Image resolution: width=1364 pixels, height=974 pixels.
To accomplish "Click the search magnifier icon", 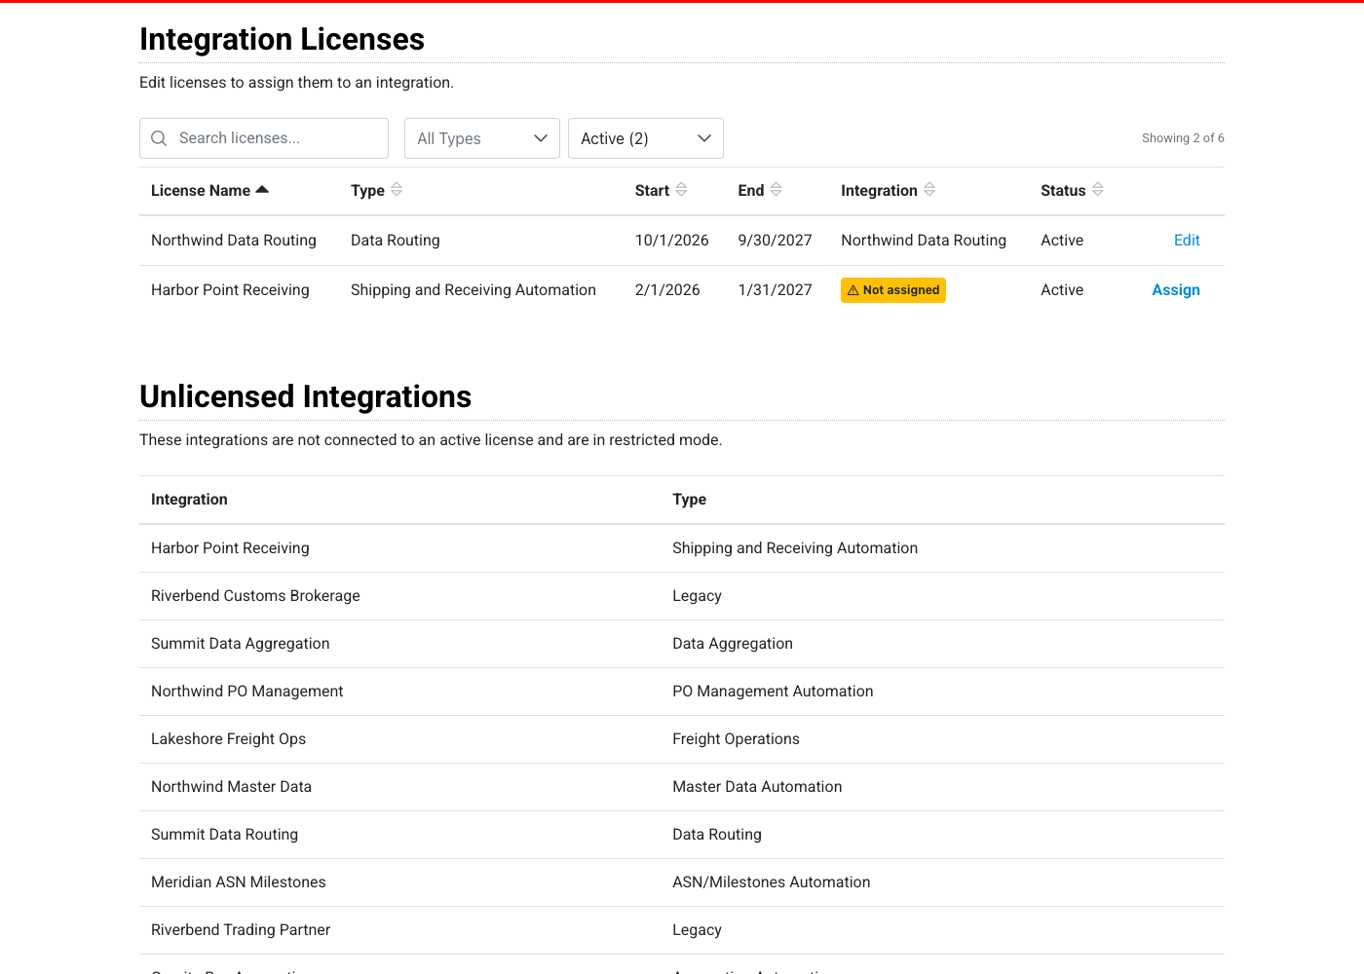I will [x=159, y=138].
